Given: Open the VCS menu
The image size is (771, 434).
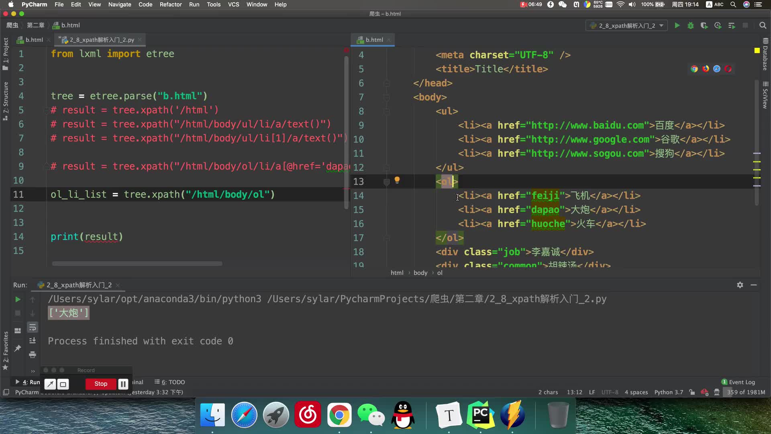Looking at the screenshot, I should click(233, 4).
